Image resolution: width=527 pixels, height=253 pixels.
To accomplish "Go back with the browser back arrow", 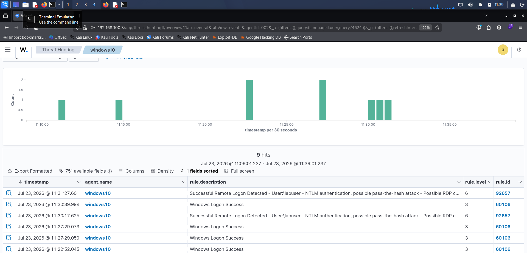I will pyautogui.click(x=7, y=27).
